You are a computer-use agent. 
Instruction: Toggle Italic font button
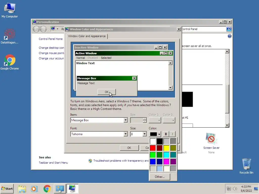coord(172,134)
